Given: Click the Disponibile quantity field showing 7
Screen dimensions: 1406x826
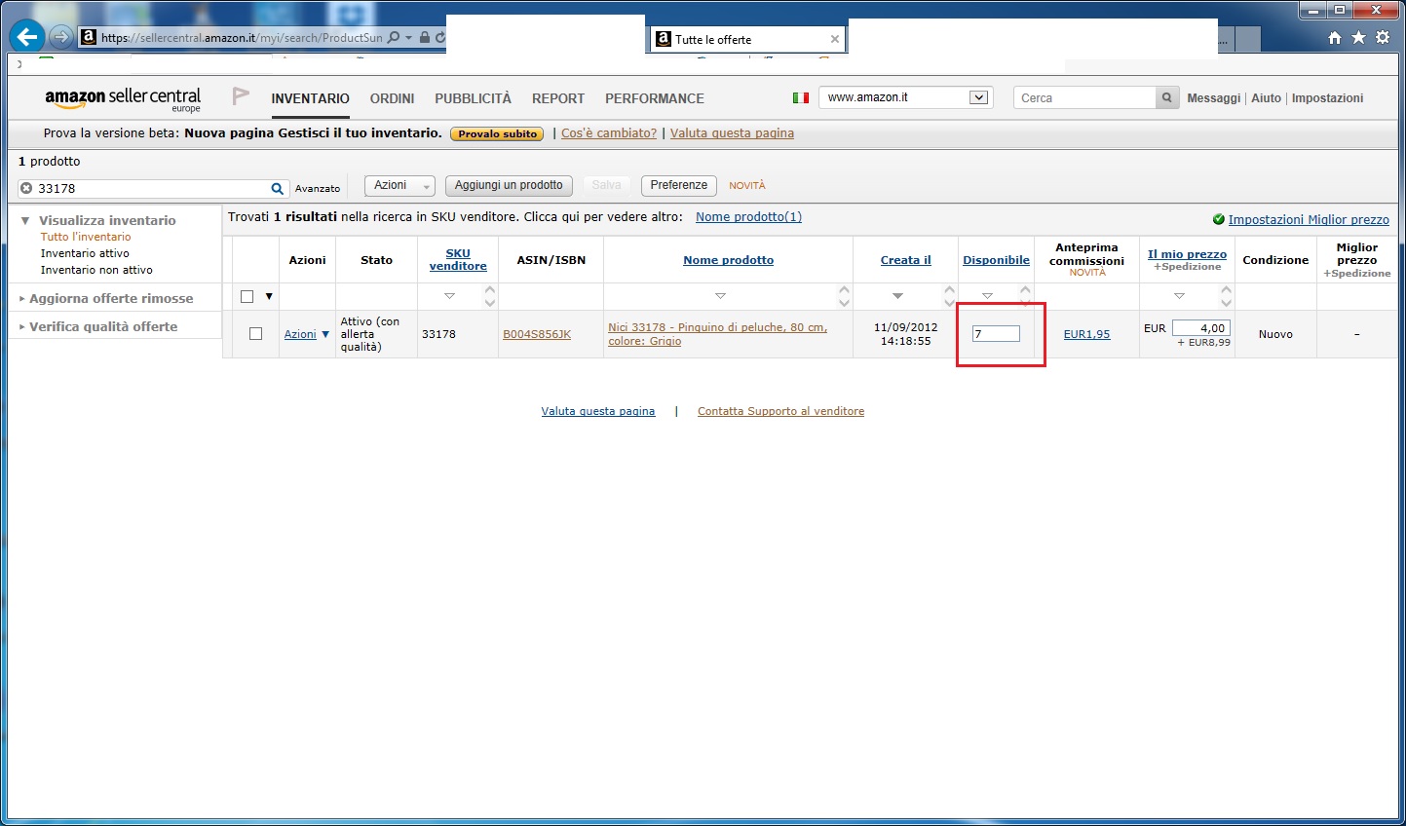Looking at the screenshot, I should [x=996, y=334].
